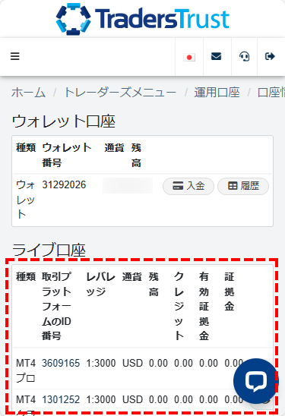
Task: Click the 取引プラットフォームのID番号 column header
Action: pos(56,306)
